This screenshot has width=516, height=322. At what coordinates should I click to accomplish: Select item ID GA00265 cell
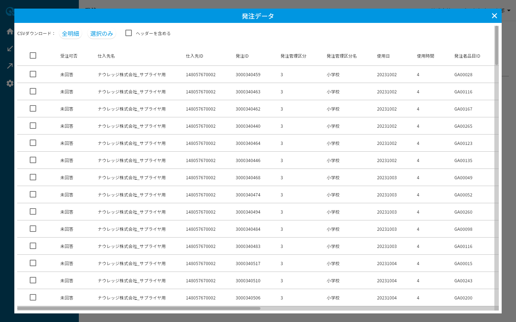coord(463,126)
